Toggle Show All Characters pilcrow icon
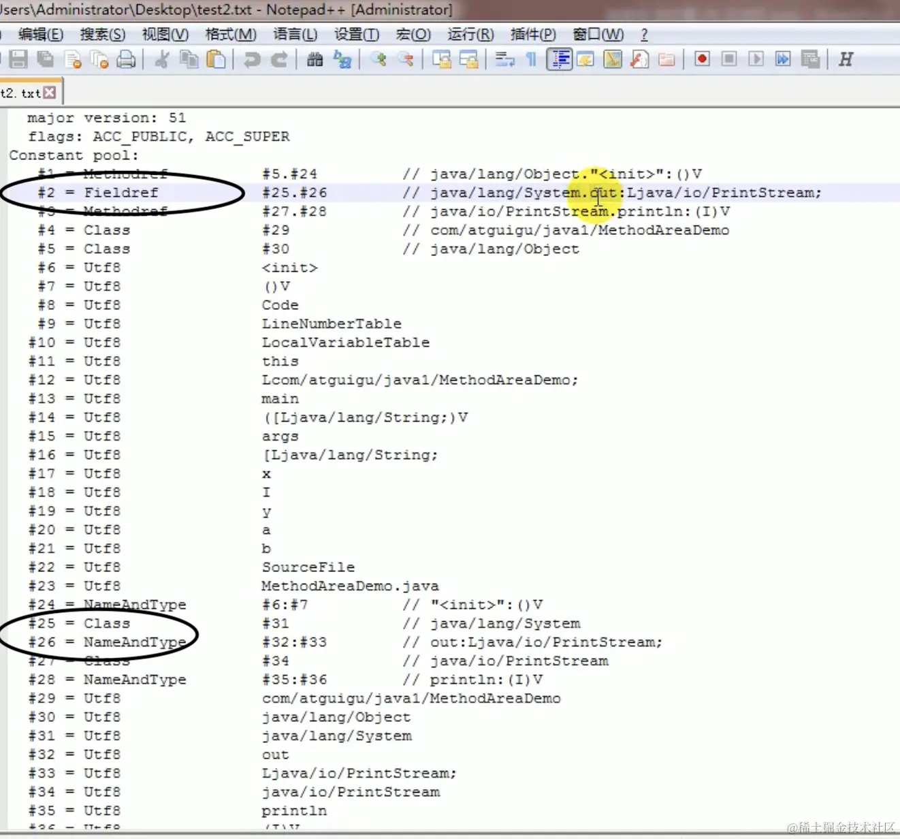900x839 pixels. point(531,59)
